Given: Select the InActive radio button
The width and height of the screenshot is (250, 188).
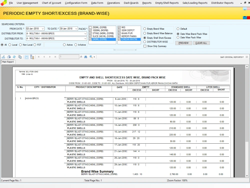Looking at the screenshot, I should click(x=76, y=45).
